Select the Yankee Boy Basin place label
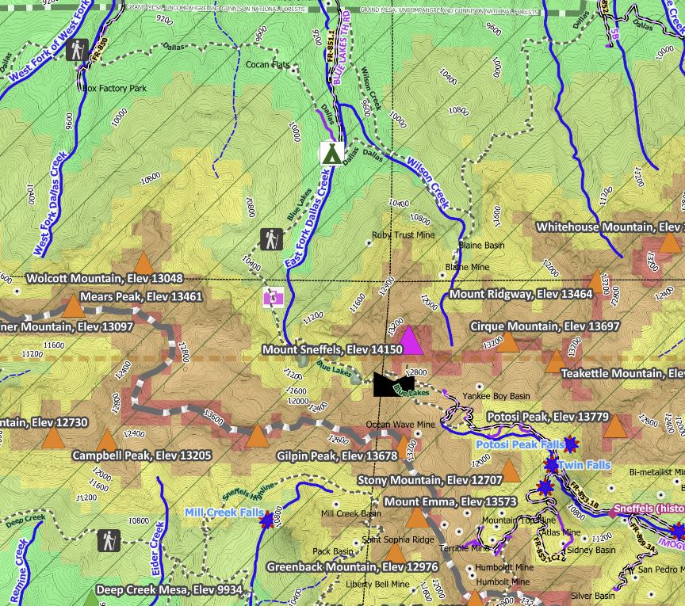This screenshot has width=685, height=606. [x=496, y=396]
